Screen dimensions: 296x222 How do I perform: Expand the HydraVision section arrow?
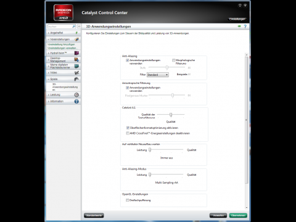[49, 53]
